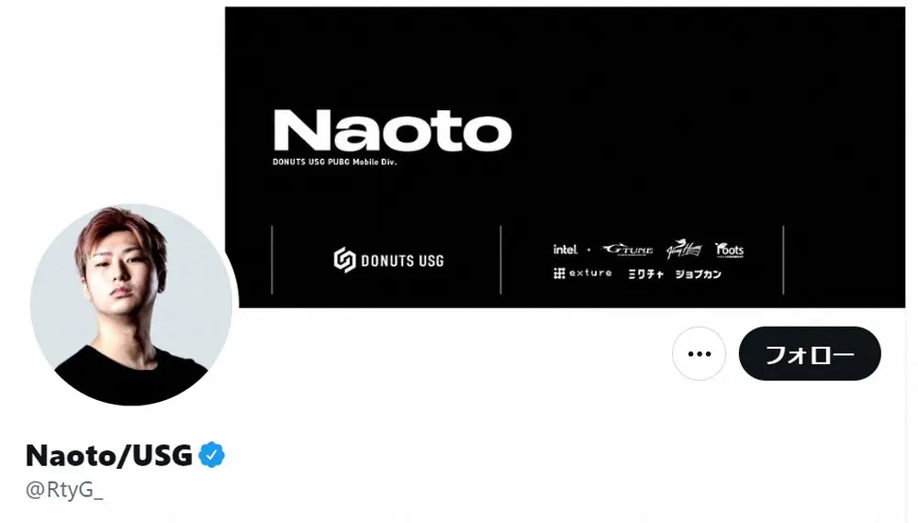Click the ミクチャ sponsor logo

click(x=645, y=273)
